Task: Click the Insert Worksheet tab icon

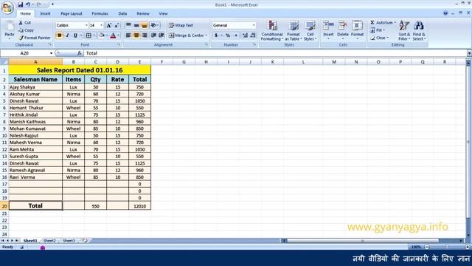Action: click(x=86, y=240)
